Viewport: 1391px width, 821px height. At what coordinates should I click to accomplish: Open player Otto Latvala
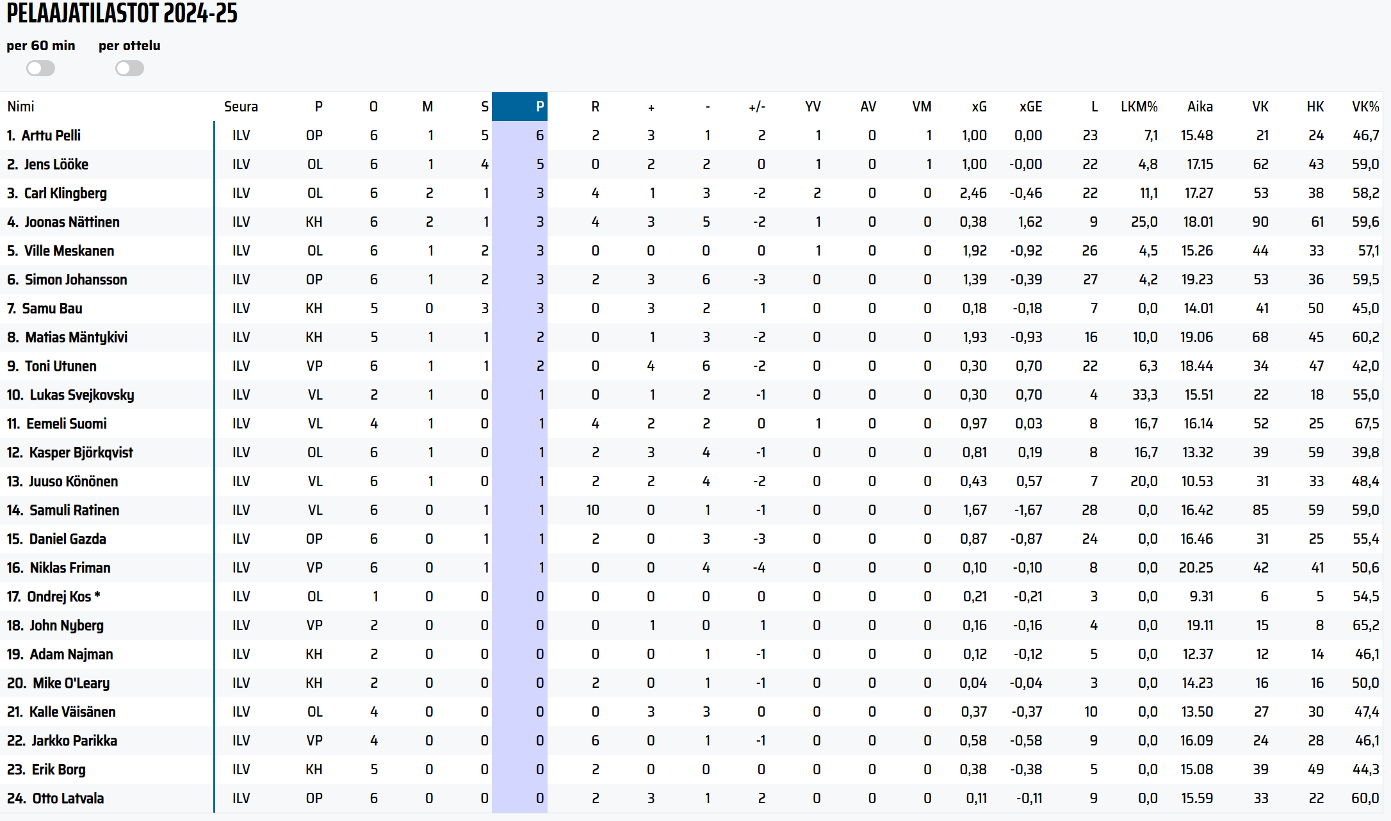68,799
